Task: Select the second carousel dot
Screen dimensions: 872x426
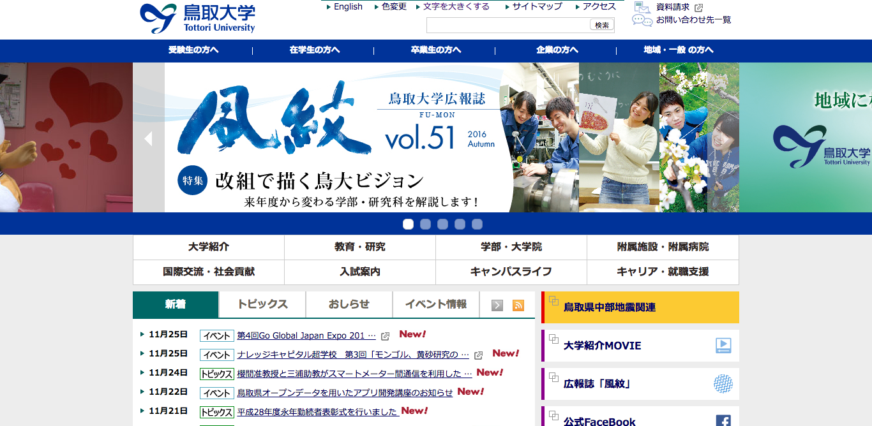Action: (426, 224)
